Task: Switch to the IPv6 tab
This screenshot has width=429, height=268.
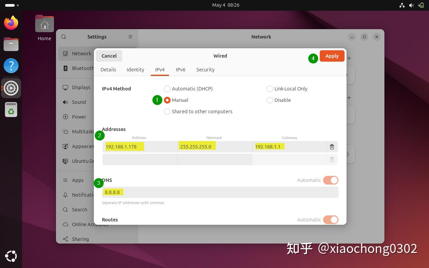Action: [181, 69]
